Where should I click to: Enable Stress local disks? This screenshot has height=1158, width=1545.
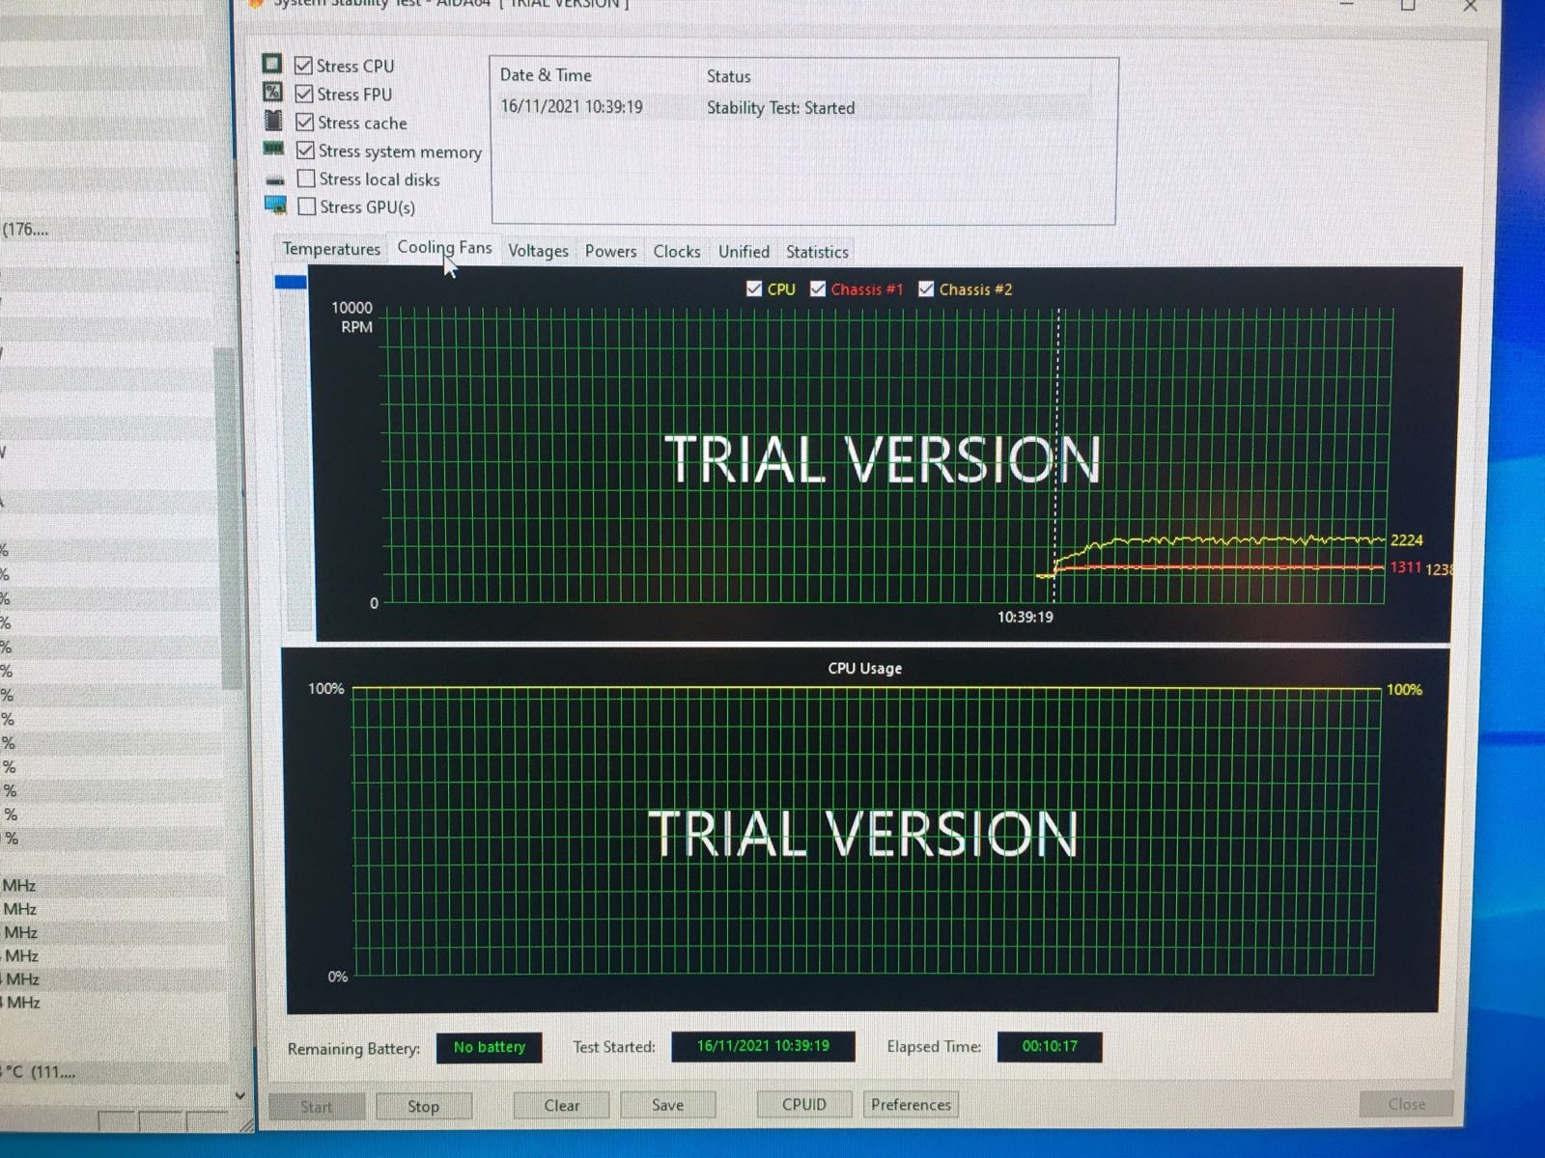click(307, 179)
